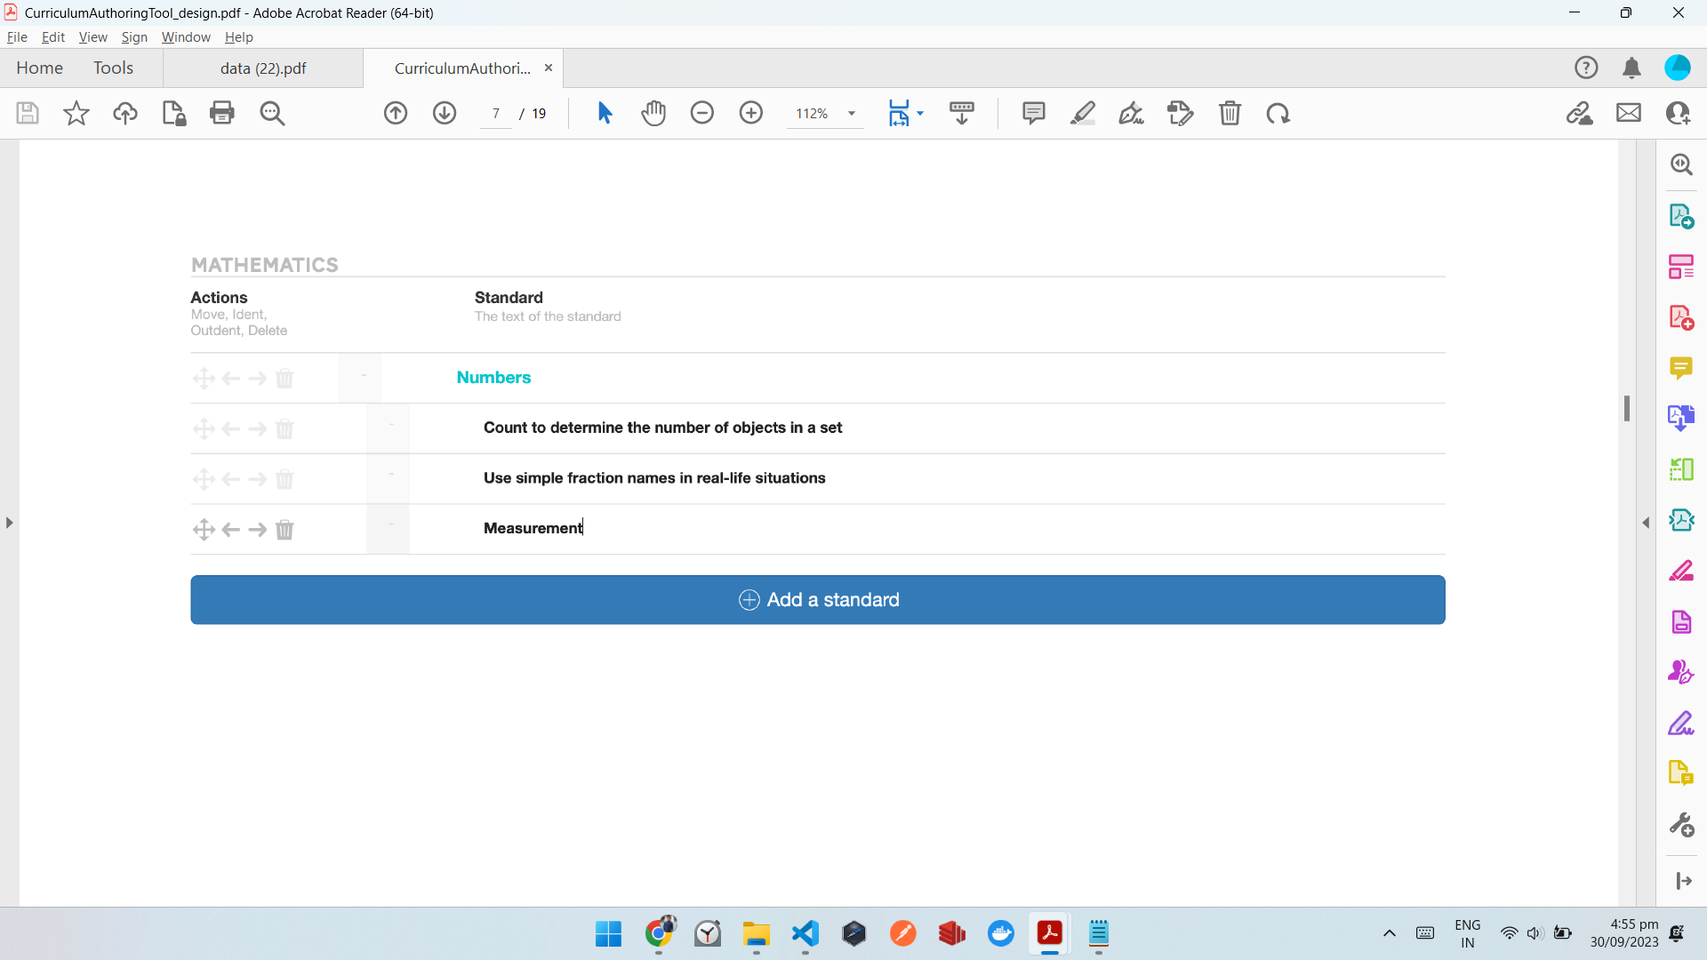Click the zoom in plus icon
Viewport: 1707px width, 960px height.
click(751, 113)
